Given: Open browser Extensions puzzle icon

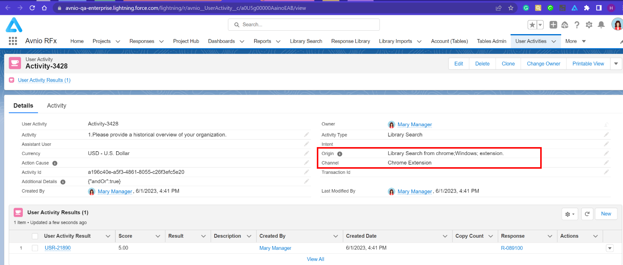Looking at the screenshot, I should 587,8.
